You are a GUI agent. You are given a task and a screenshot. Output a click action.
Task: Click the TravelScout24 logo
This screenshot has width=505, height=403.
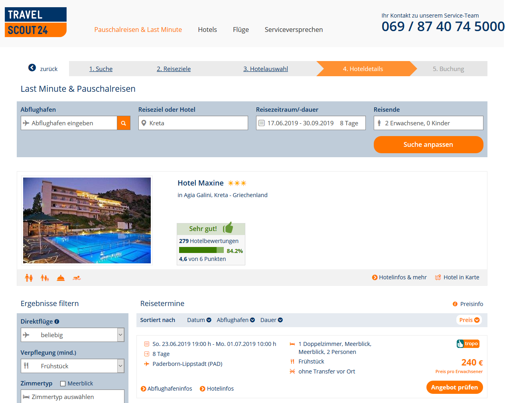36,22
